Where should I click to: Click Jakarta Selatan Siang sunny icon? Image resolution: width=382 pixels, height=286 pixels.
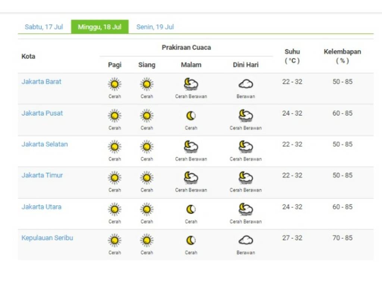tap(147, 147)
